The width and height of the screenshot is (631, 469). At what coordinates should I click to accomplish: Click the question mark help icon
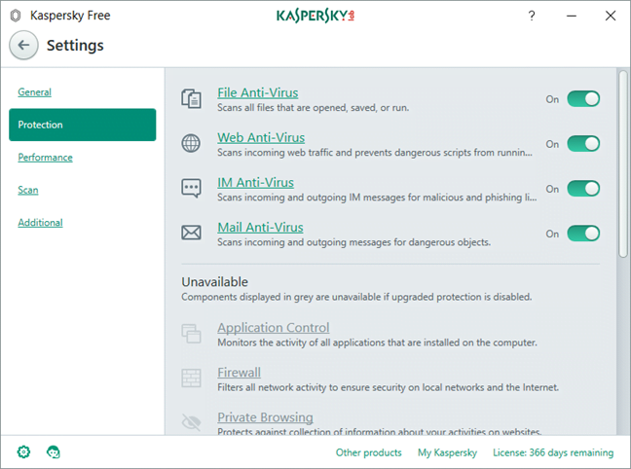point(532,16)
